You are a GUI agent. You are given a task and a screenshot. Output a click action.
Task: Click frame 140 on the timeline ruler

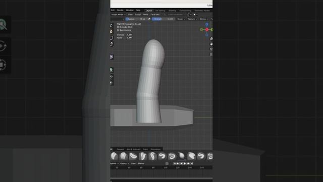(x=190, y=168)
